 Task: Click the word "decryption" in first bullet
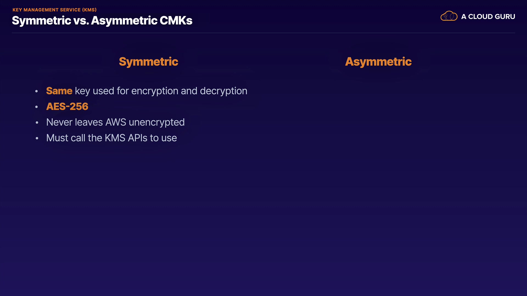pos(223,91)
